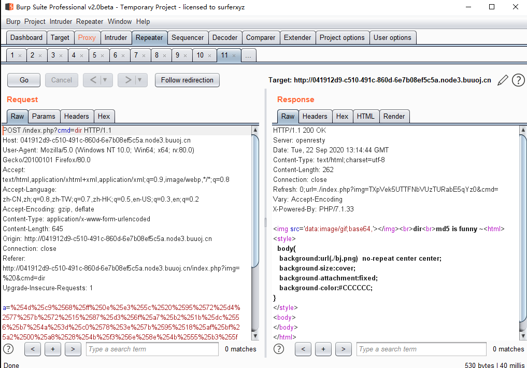Click response search next match button

pyautogui.click(x=344, y=349)
